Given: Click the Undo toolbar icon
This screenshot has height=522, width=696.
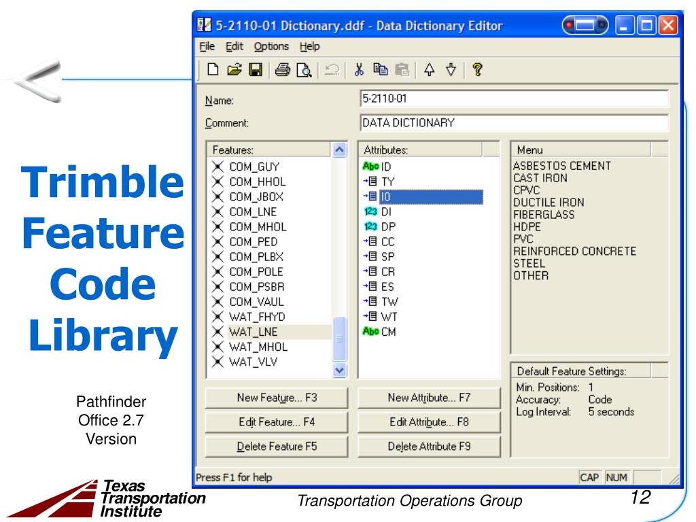Looking at the screenshot, I should 332,70.
